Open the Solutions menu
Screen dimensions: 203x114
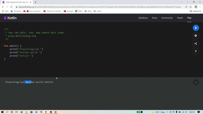(143, 18)
